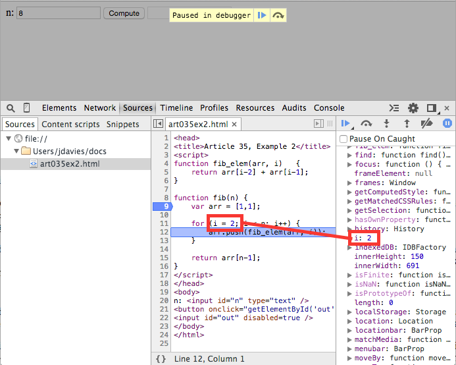The image size is (456, 365).
Task: Expand the frames: Window entry
Action: click(350, 183)
